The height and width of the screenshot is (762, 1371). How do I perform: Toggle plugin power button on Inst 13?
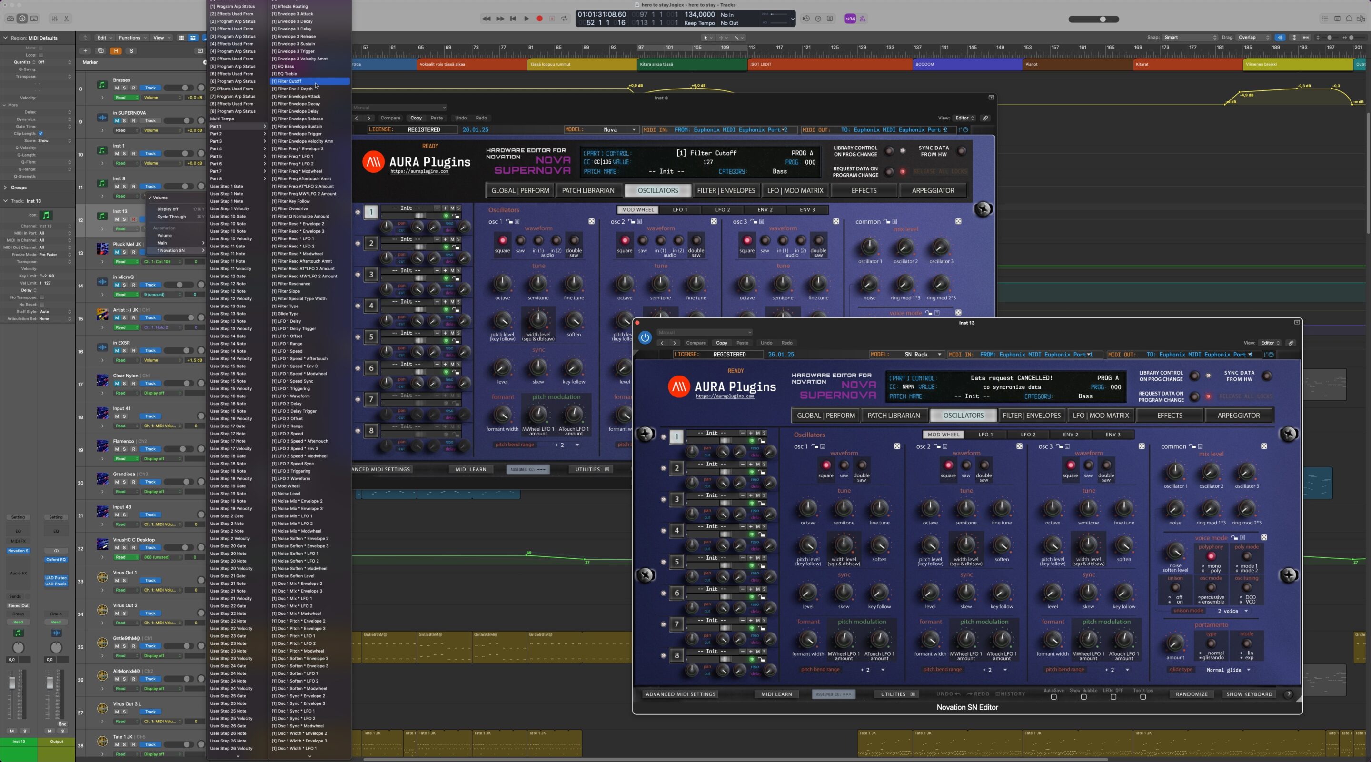click(x=645, y=337)
